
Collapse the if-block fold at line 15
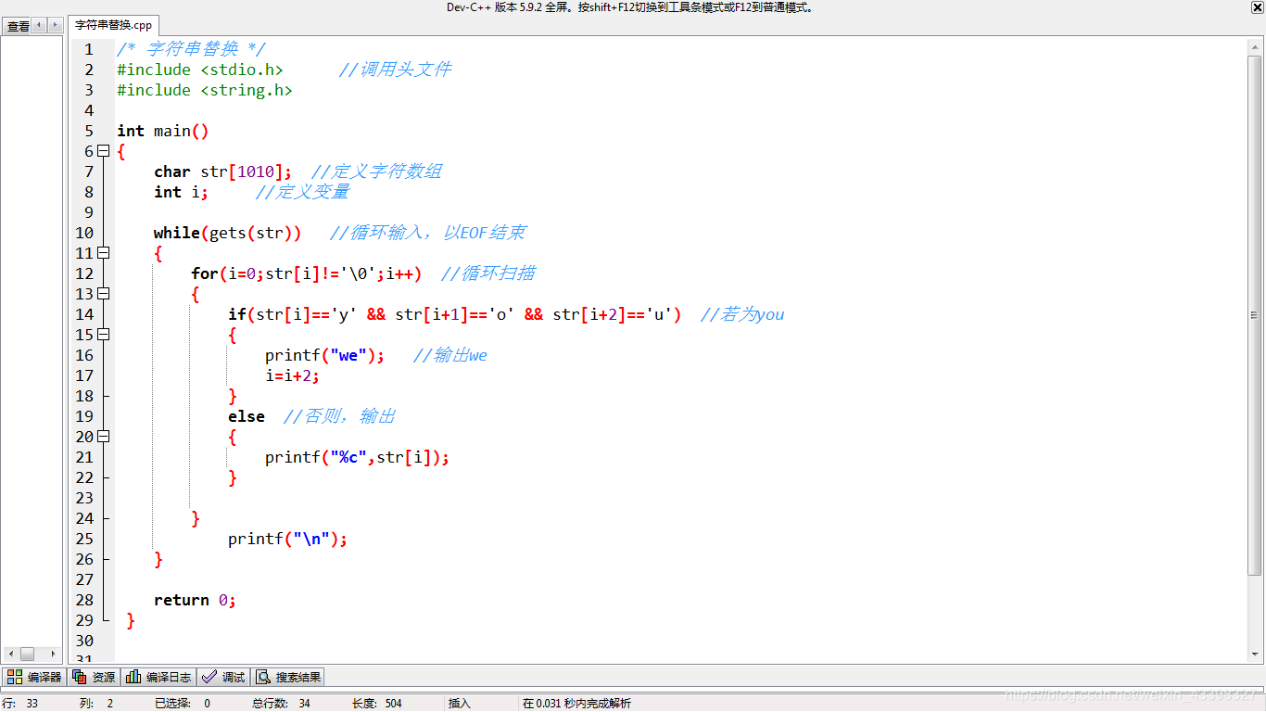(x=104, y=335)
